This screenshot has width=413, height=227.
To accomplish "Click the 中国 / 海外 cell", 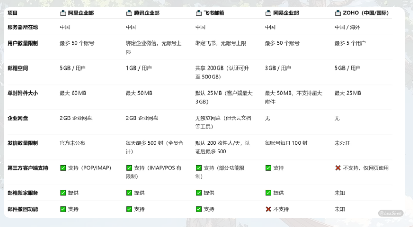I will coord(347,27).
